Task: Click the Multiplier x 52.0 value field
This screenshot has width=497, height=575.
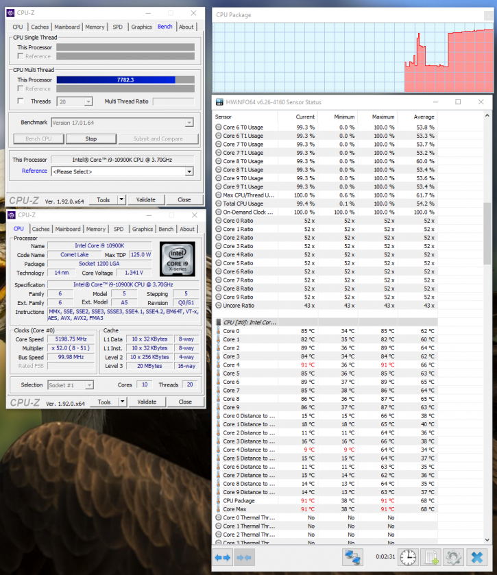Action: pyautogui.click(x=71, y=348)
